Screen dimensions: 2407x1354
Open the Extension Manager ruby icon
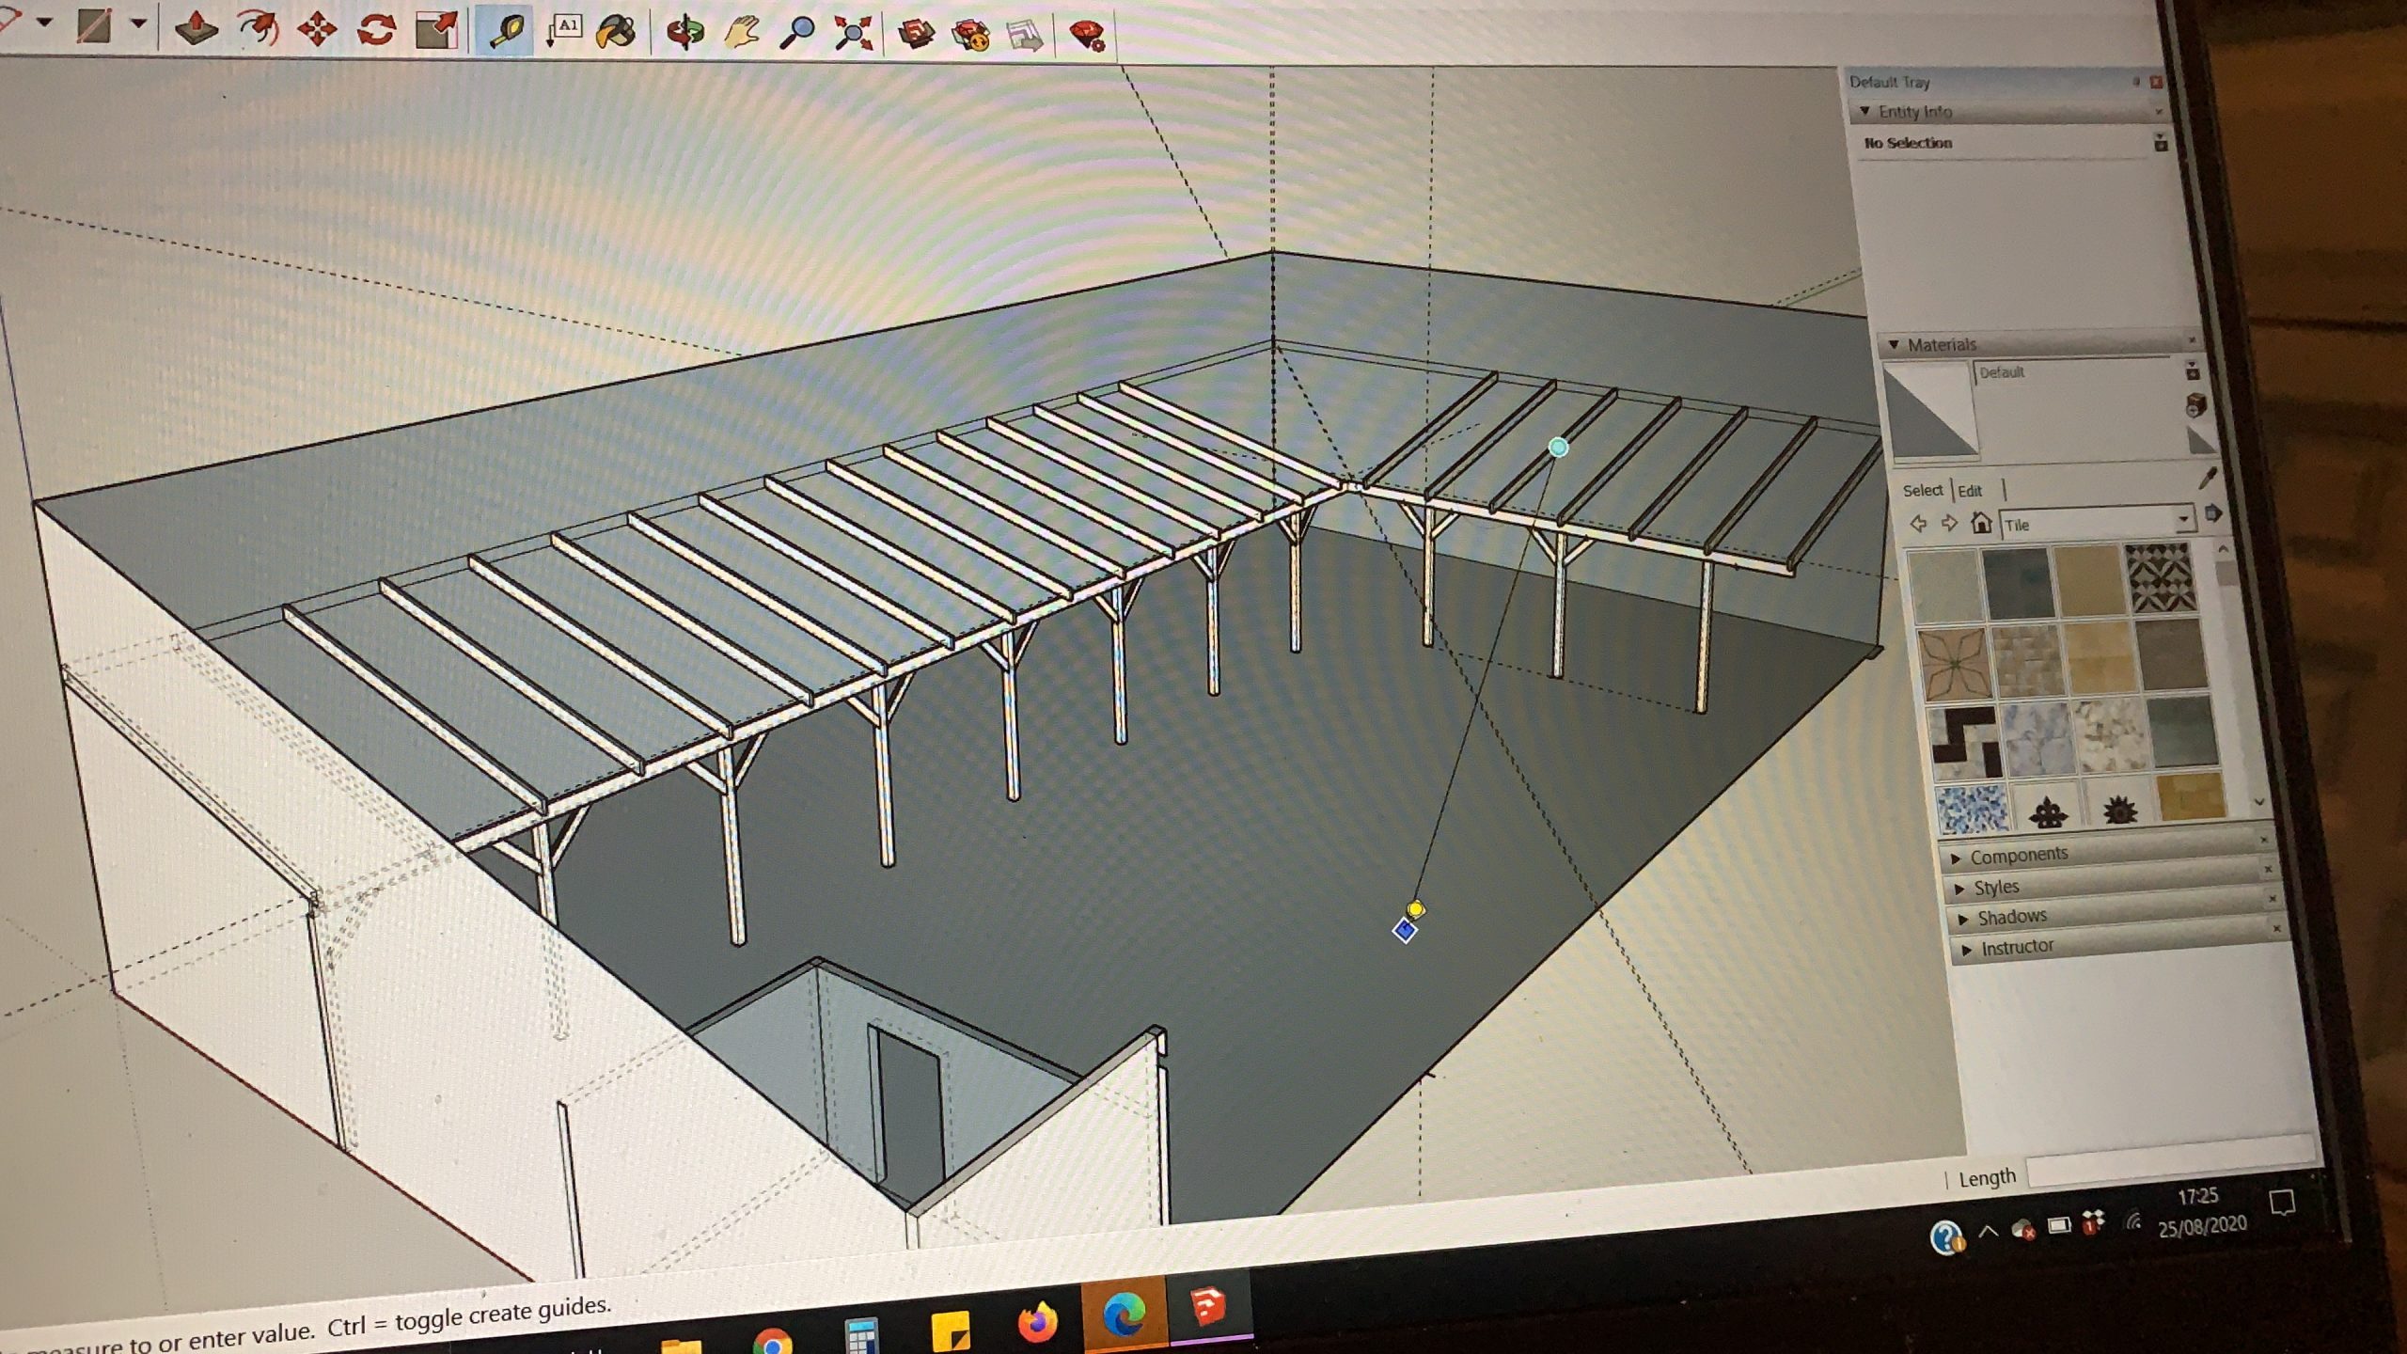coord(1088,37)
